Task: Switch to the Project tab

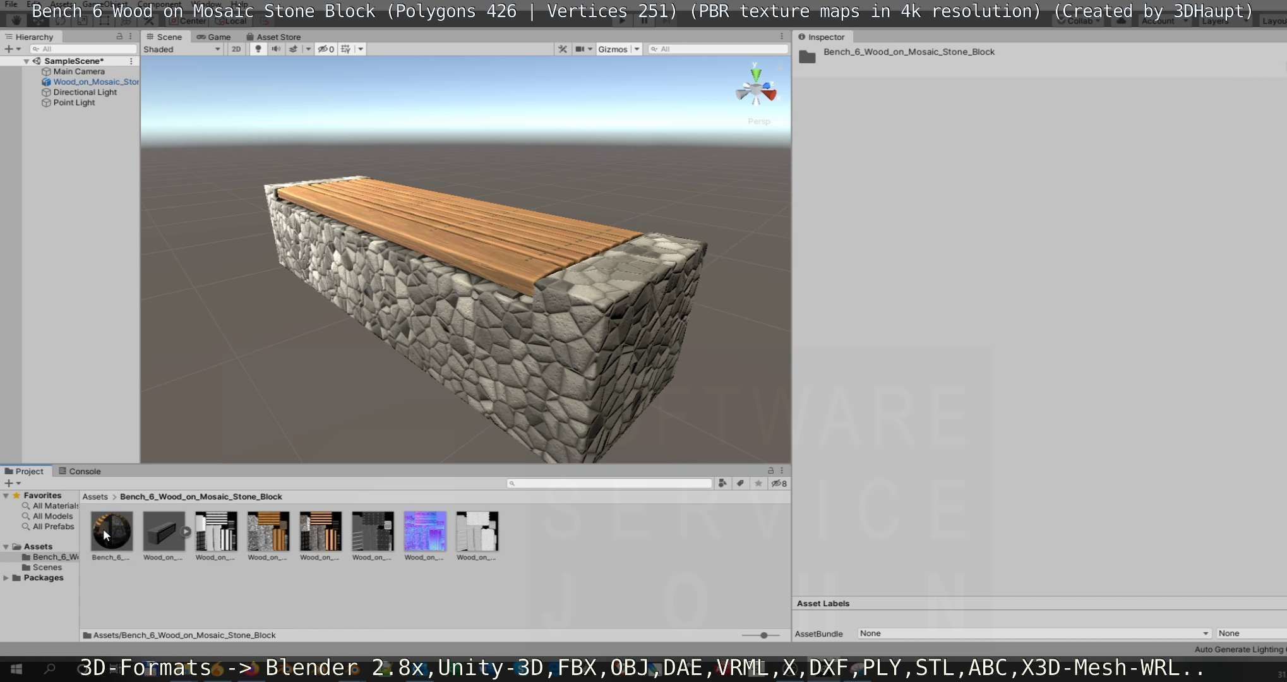Action: point(24,471)
